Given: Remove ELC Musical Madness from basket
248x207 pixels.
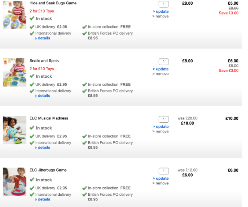Looking at the screenshot, I should tap(162, 132).
